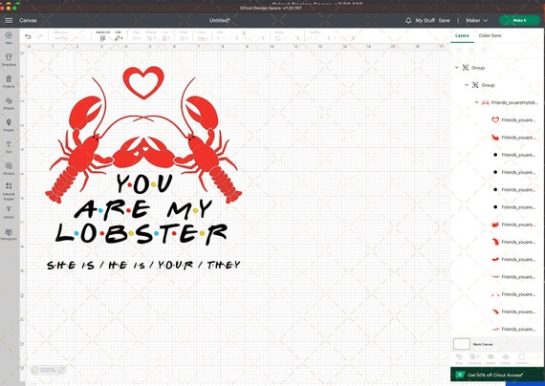Screen dimensions: 545x386
Task: Click the LOBSTER text on canvas
Action: [142, 233]
